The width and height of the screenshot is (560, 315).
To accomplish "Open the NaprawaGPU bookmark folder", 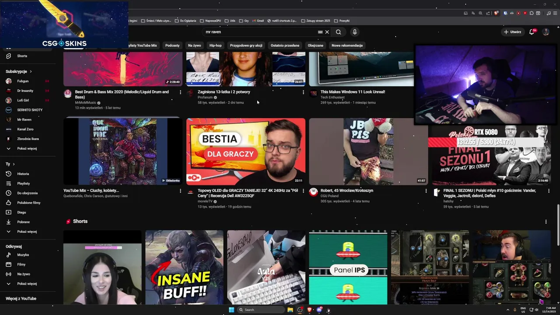I will pos(210,21).
